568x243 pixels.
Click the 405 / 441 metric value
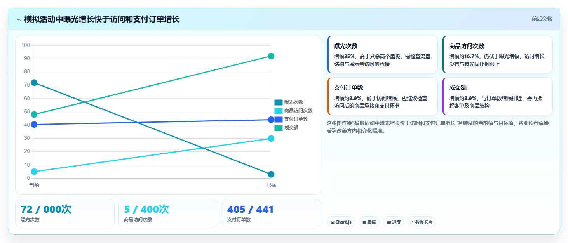(x=251, y=209)
